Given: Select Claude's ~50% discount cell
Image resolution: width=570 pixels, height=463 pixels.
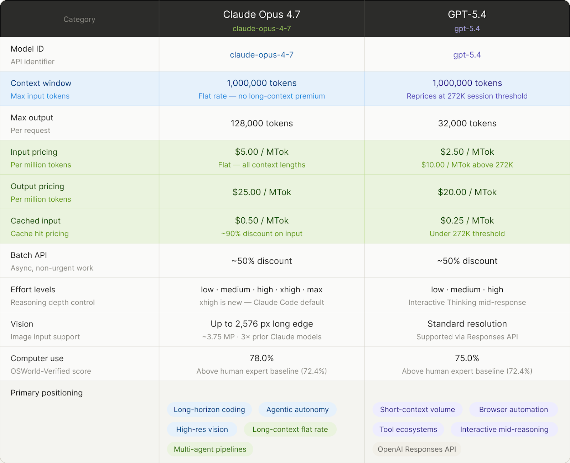Looking at the screenshot, I should (x=261, y=261).
